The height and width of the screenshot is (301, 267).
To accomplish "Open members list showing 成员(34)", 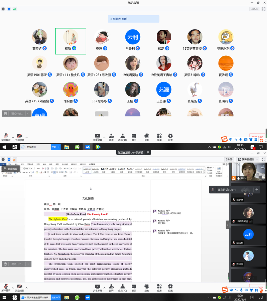I will (122, 137).
